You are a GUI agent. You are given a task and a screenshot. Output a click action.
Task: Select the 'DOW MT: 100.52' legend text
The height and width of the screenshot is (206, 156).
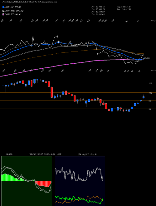tap(14, 11)
